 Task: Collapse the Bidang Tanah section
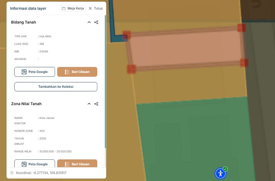(89, 22)
